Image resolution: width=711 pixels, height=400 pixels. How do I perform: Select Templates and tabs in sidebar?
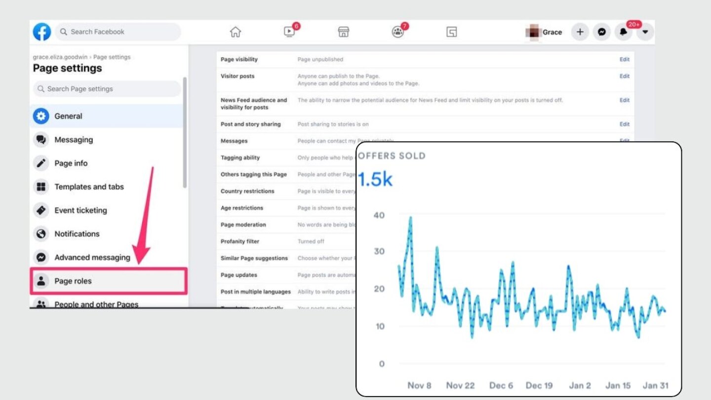coord(107,187)
